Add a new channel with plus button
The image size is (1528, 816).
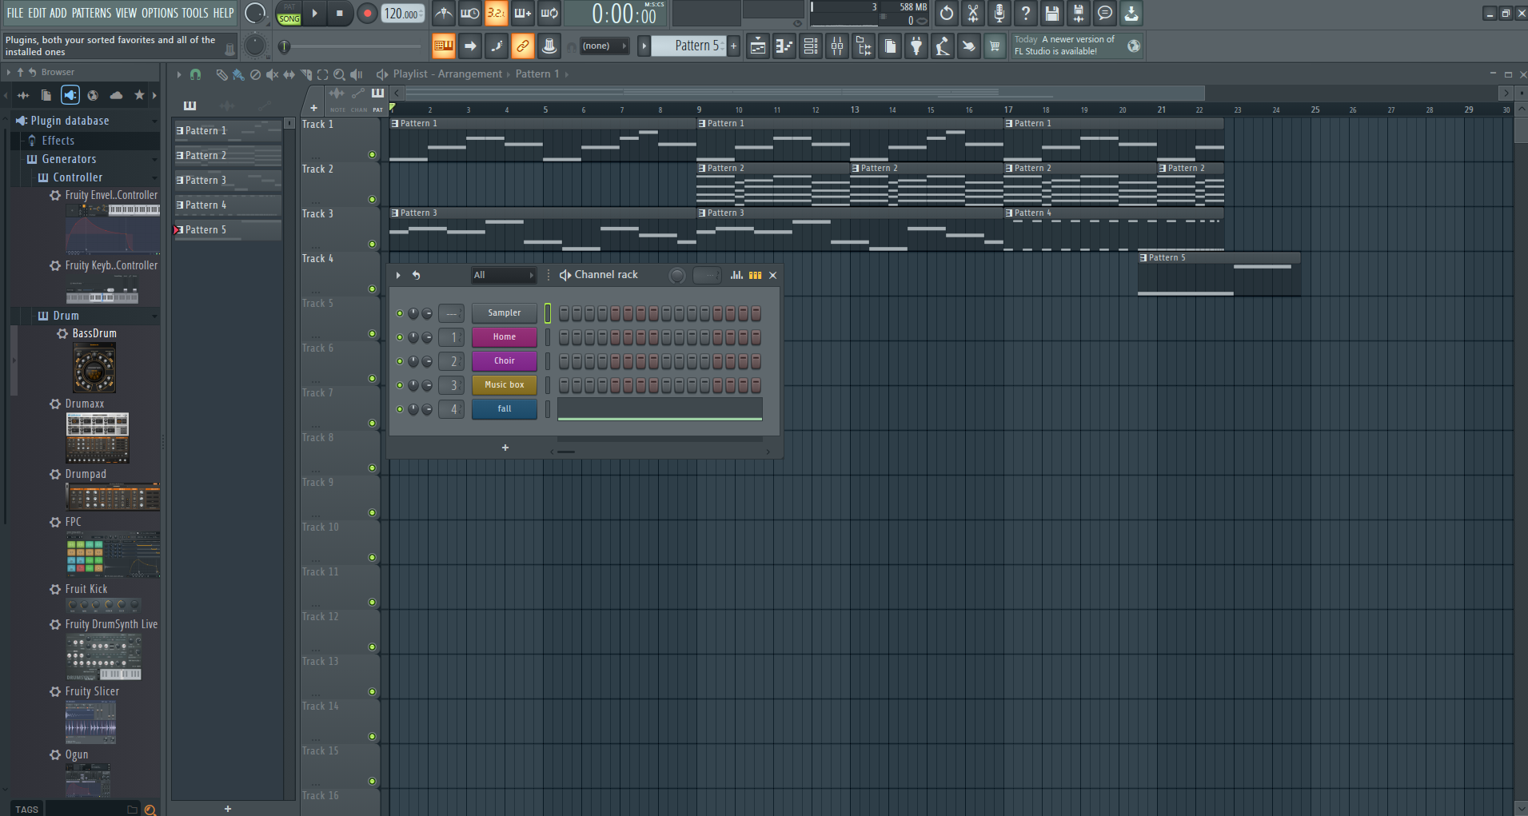(x=505, y=448)
